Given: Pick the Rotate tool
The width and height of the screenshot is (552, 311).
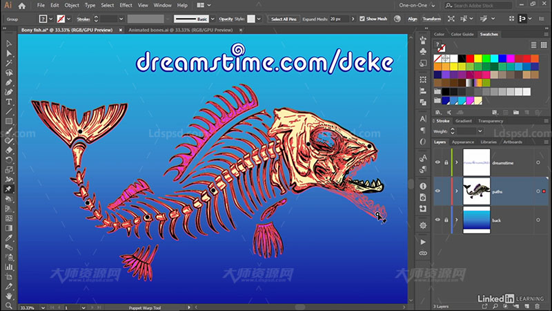Looking at the screenshot, I should [9, 160].
